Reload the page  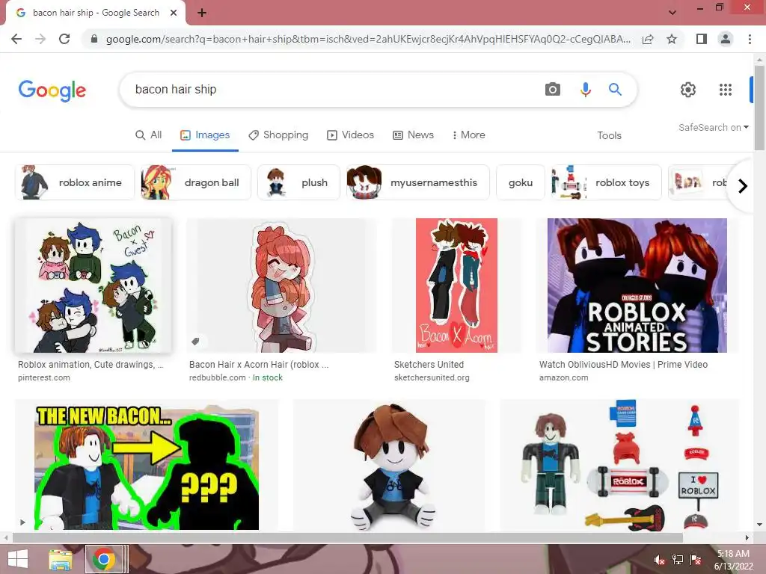pos(64,39)
